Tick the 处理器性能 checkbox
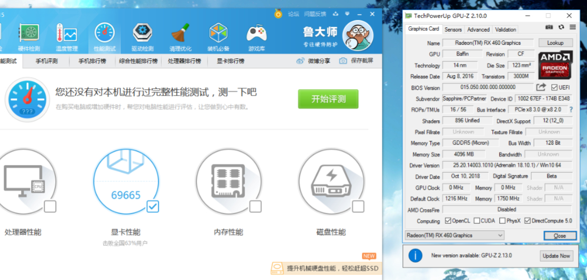The width and height of the screenshot is (587, 280). tap(50, 206)
